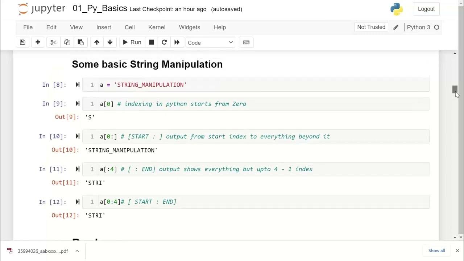
Task: Expand the downloaded PDF options chevron
Action: tap(77, 251)
